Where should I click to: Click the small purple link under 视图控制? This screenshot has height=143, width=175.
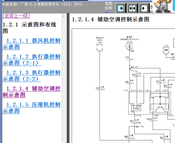[x=107, y=12]
